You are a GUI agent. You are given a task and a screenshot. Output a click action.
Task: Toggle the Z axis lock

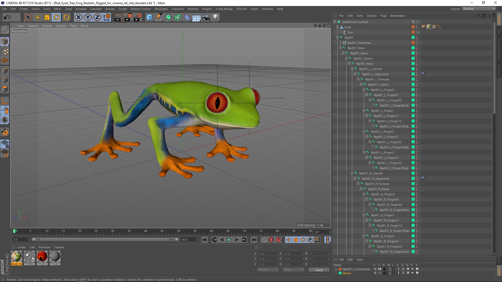97,17
